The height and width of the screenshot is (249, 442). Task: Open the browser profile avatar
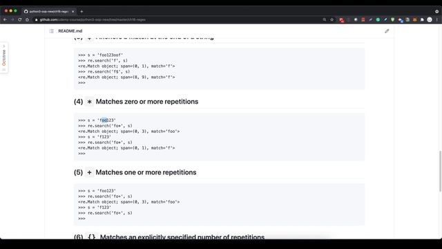click(x=430, y=20)
